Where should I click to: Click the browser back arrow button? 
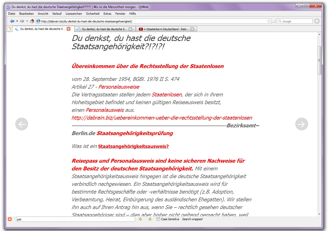(x=12, y=21)
